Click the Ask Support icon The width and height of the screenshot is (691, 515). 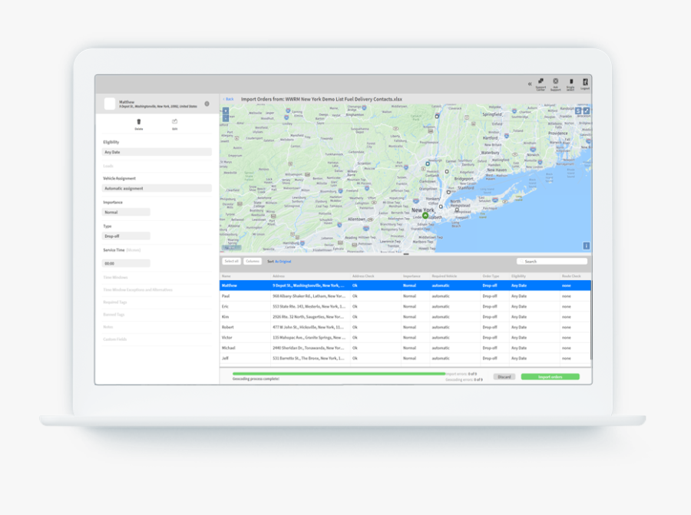coord(556,81)
